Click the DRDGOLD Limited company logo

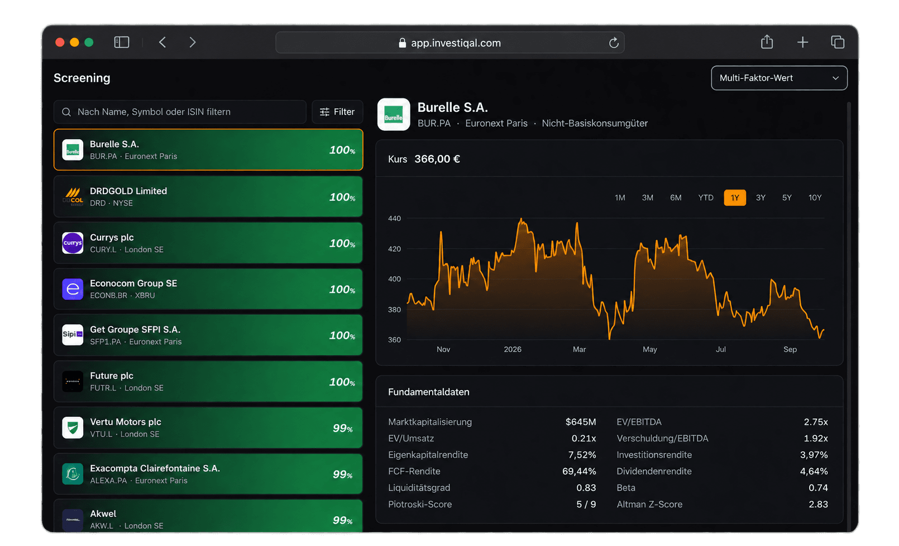point(73,197)
